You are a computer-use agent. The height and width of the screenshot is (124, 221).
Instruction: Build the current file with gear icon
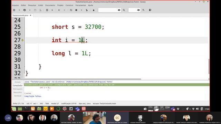click(76, 10)
